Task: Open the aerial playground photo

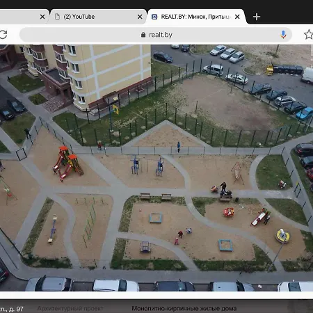Action: 156,168
